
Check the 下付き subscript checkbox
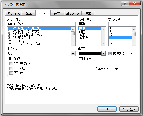[11, 73]
